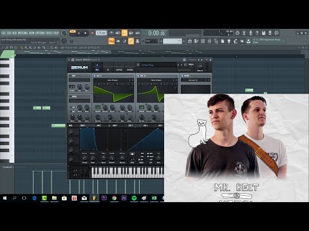Toggle OSC B enable switch
The image size is (309, 231).
[x=138, y=76]
